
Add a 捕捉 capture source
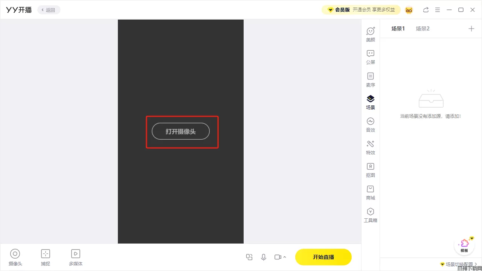pos(46,257)
